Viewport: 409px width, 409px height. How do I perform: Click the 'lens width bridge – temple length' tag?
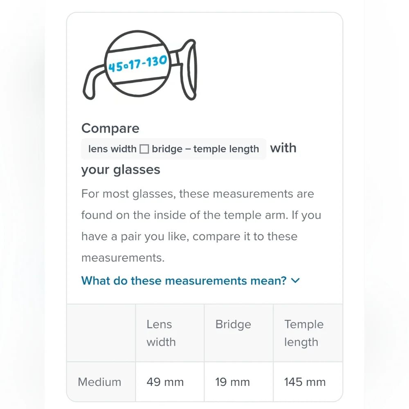(x=173, y=149)
